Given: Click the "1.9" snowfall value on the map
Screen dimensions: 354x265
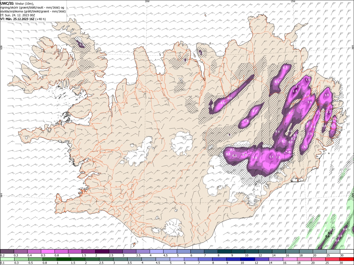Looking at the screenshot, I should click(308, 80).
